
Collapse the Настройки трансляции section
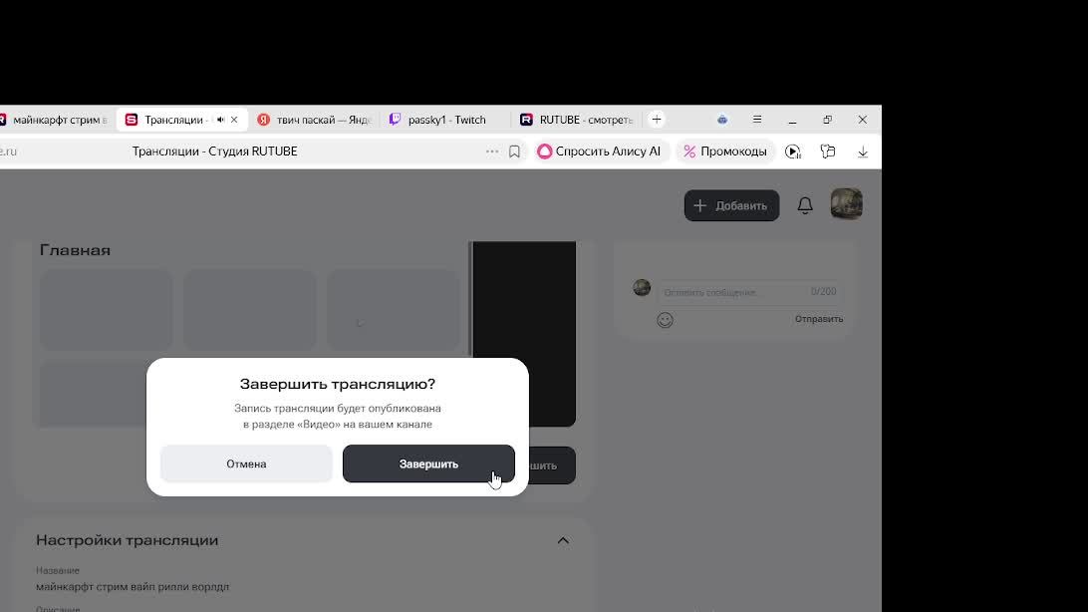coord(563,540)
